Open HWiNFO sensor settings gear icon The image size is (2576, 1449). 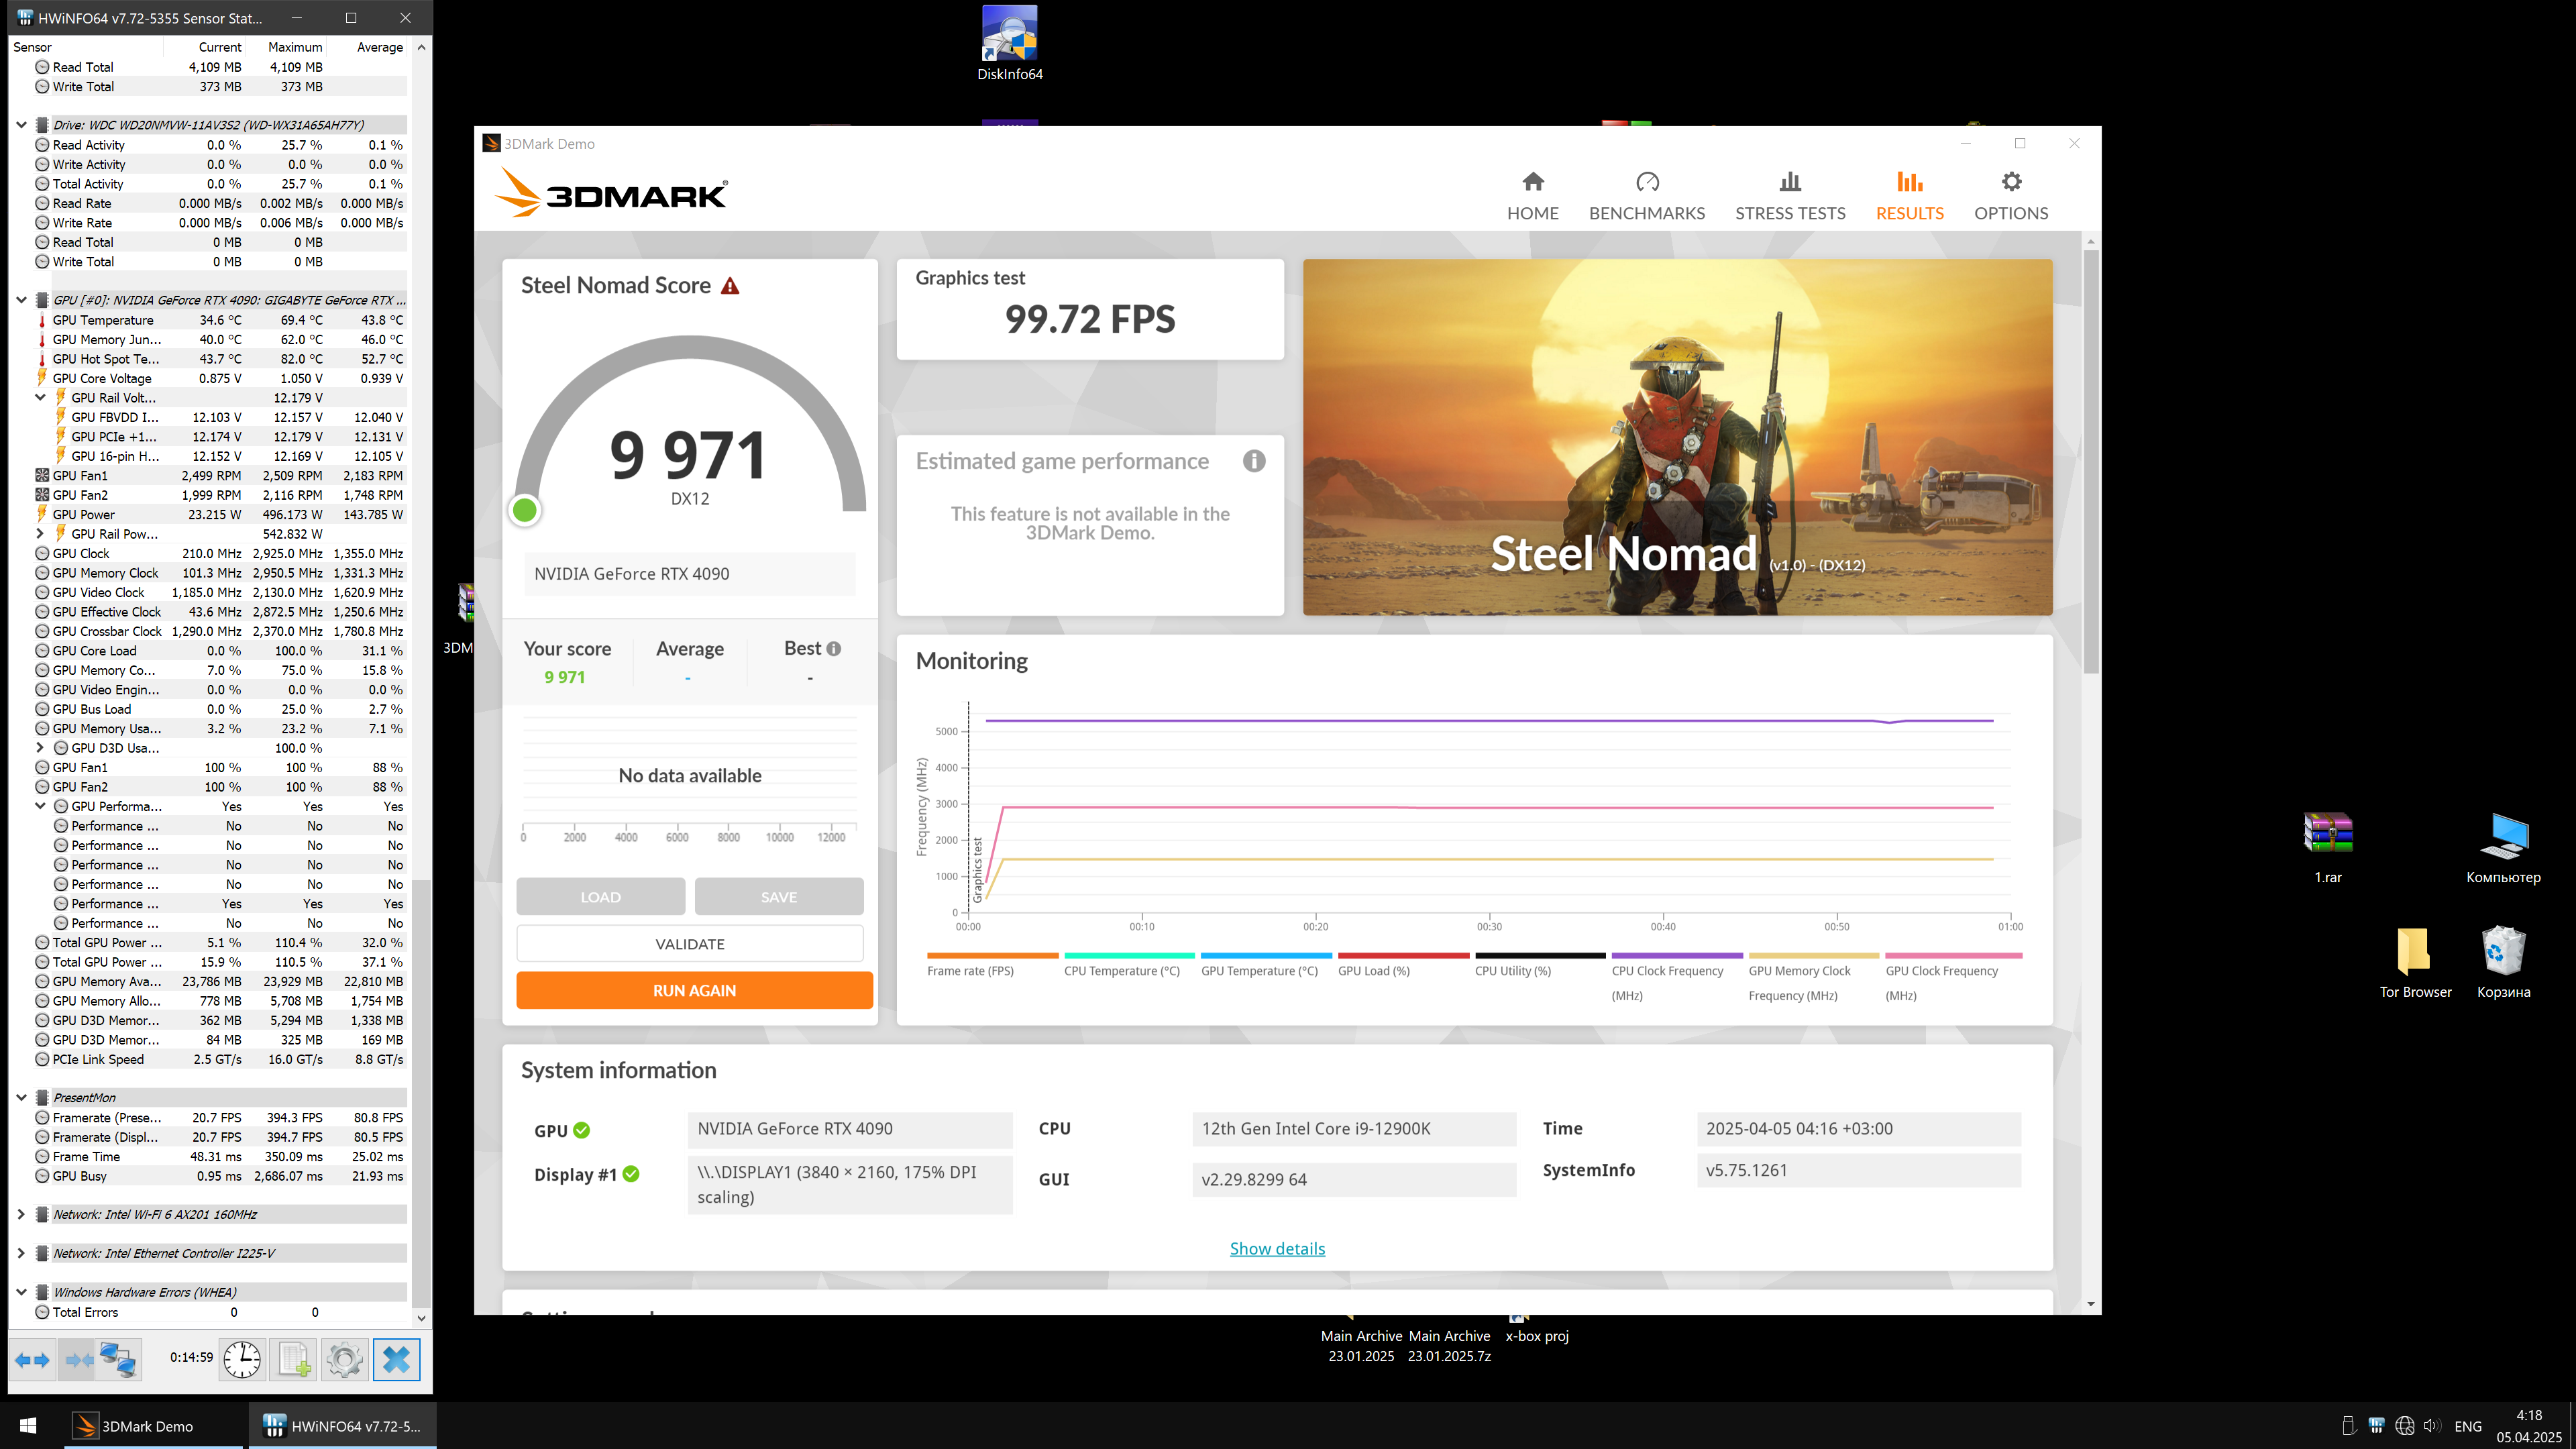click(x=345, y=1359)
